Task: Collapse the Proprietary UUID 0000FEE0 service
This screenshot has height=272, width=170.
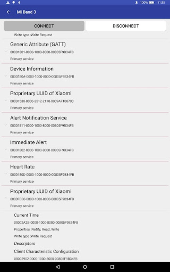Action: (6, 198)
